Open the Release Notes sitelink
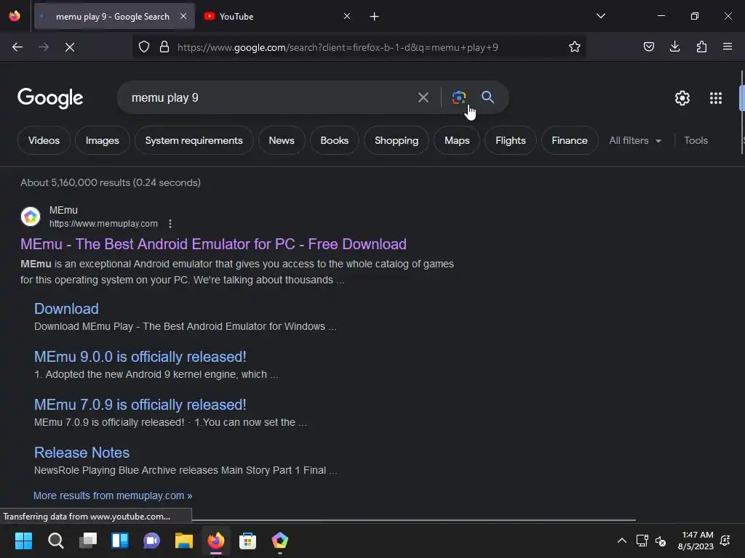Screen dimensions: 745x558 click(81, 453)
